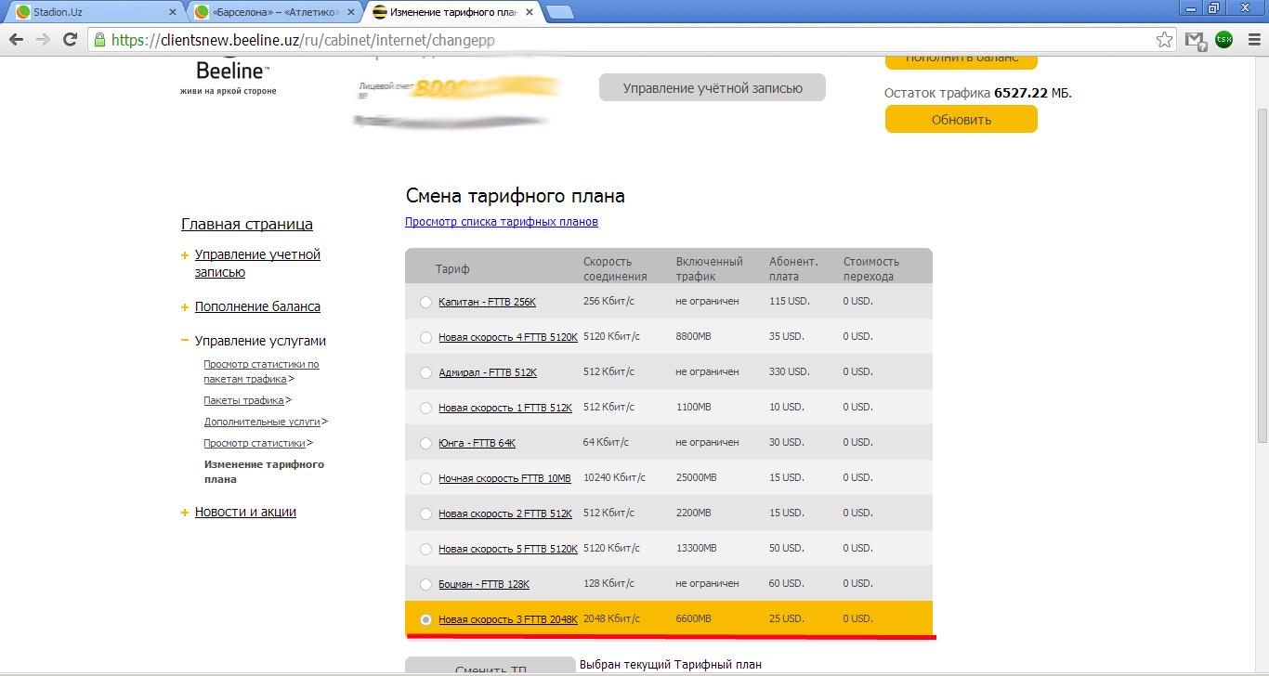
Task: Open Новости и акции sidebar link
Action: point(245,512)
